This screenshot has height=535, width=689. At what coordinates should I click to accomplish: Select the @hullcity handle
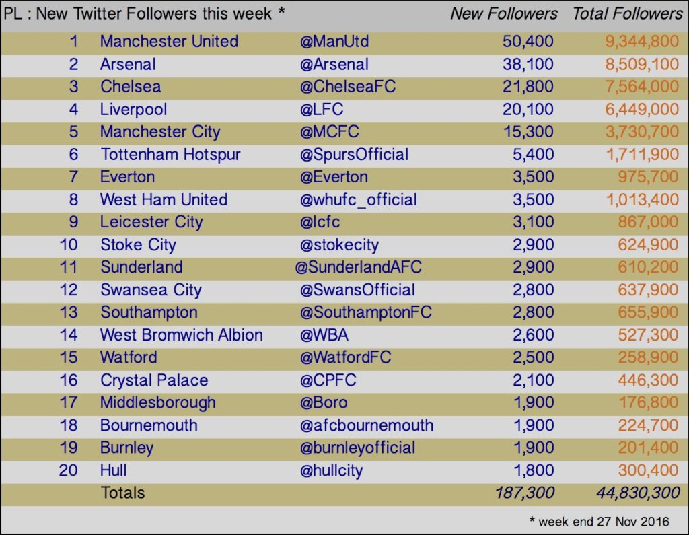[331, 470]
